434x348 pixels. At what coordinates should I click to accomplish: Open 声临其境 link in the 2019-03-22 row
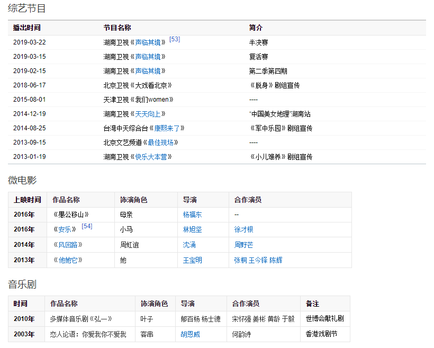[148, 42]
